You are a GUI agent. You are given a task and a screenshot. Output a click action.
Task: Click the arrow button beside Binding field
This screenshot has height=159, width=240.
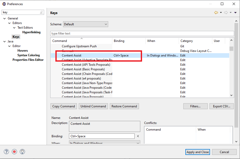pos(138,136)
